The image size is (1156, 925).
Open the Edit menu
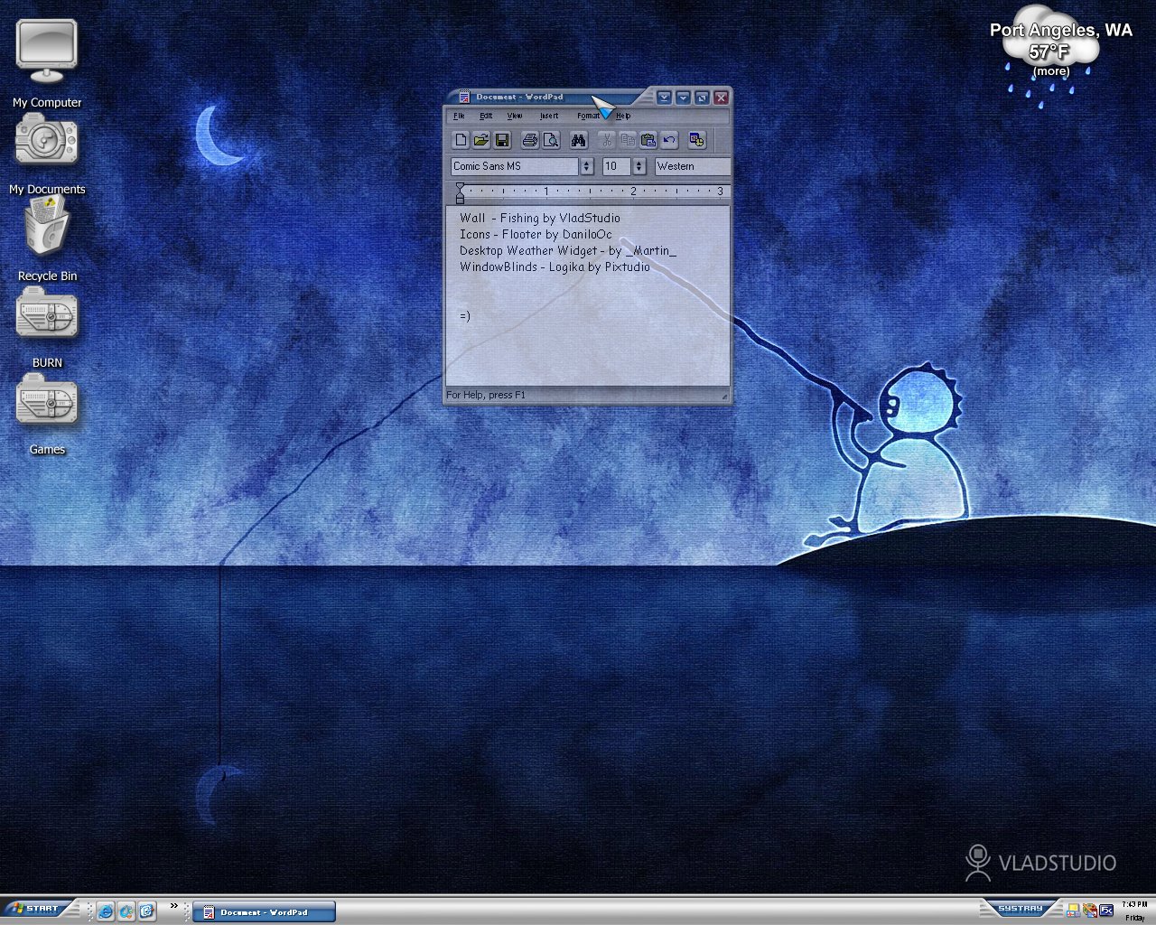coord(486,116)
